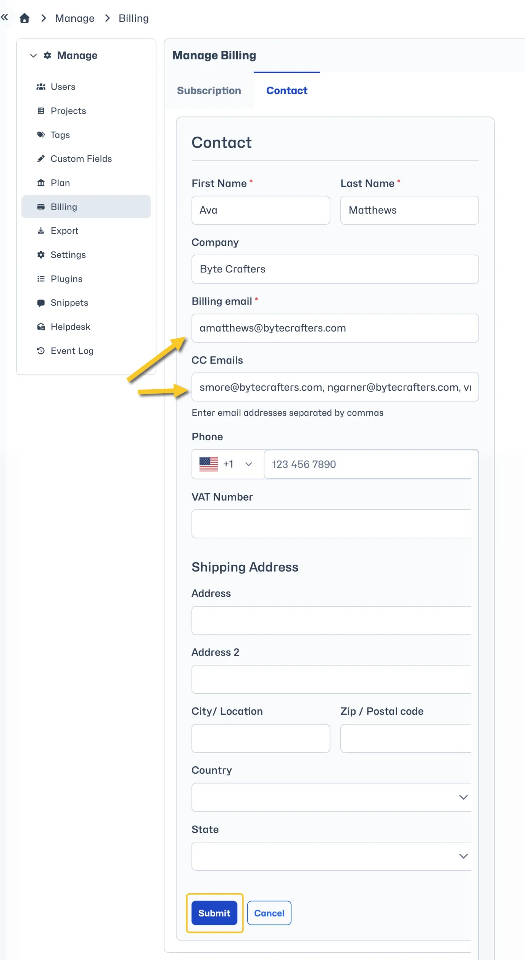The width and height of the screenshot is (525, 960).
Task: Switch to the Subscription tab
Action: [x=209, y=90]
